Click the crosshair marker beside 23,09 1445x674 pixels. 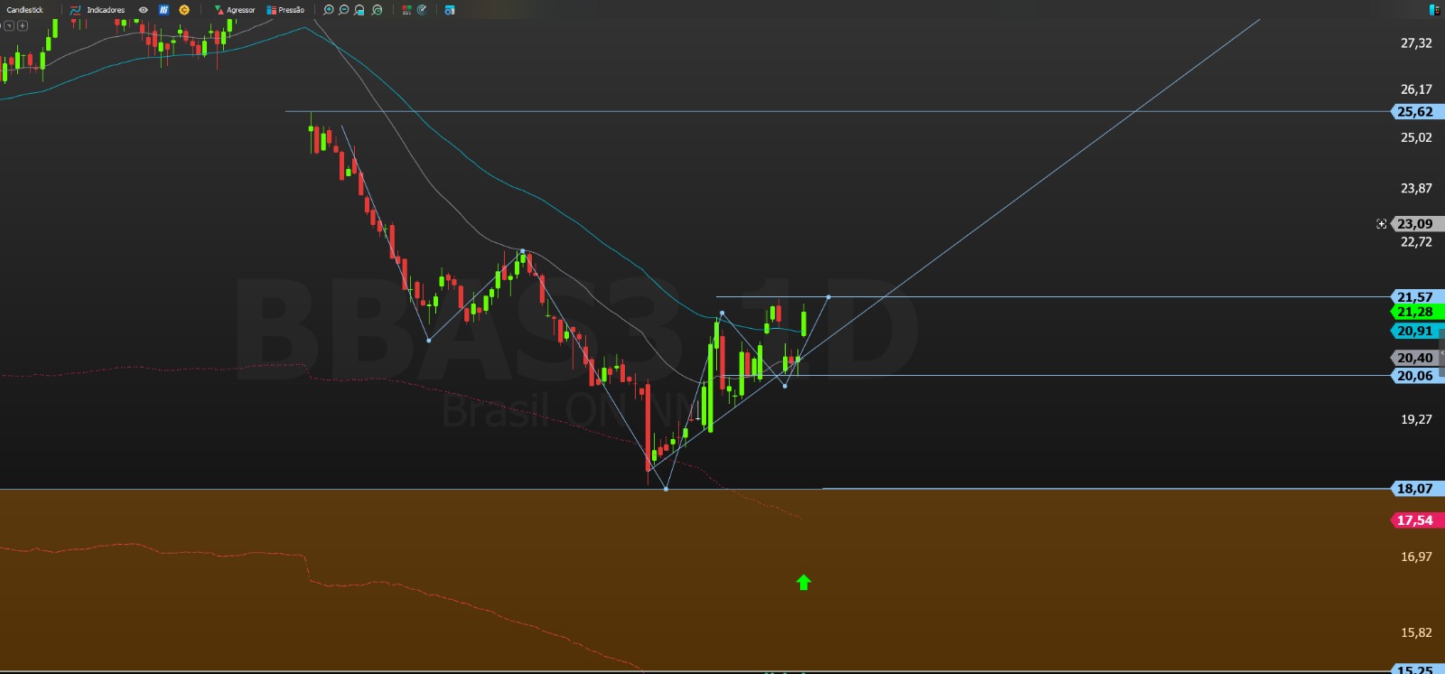click(x=1381, y=224)
